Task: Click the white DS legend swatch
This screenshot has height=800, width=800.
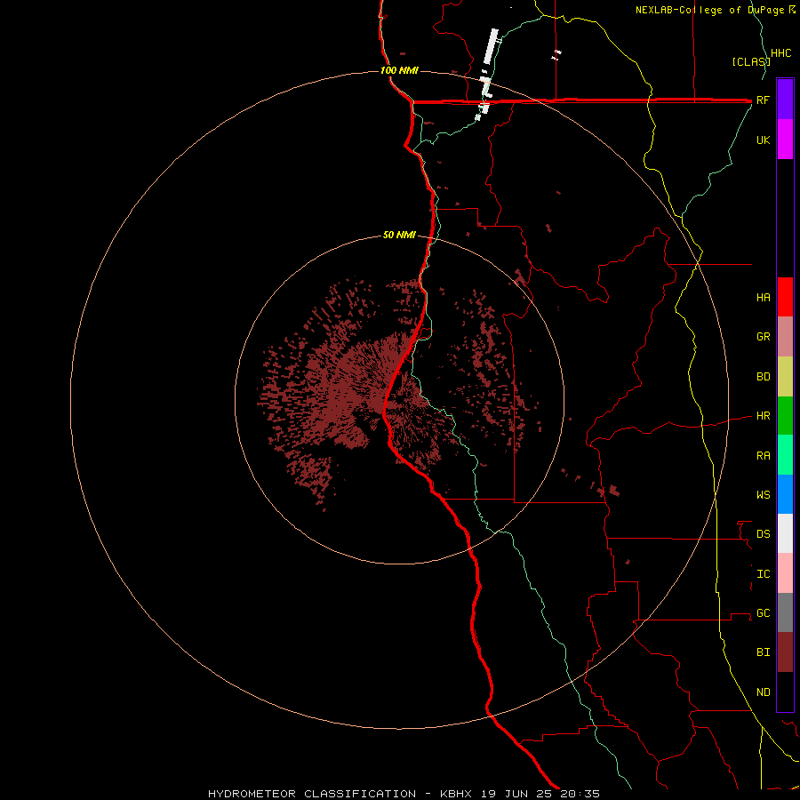Action: click(785, 533)
